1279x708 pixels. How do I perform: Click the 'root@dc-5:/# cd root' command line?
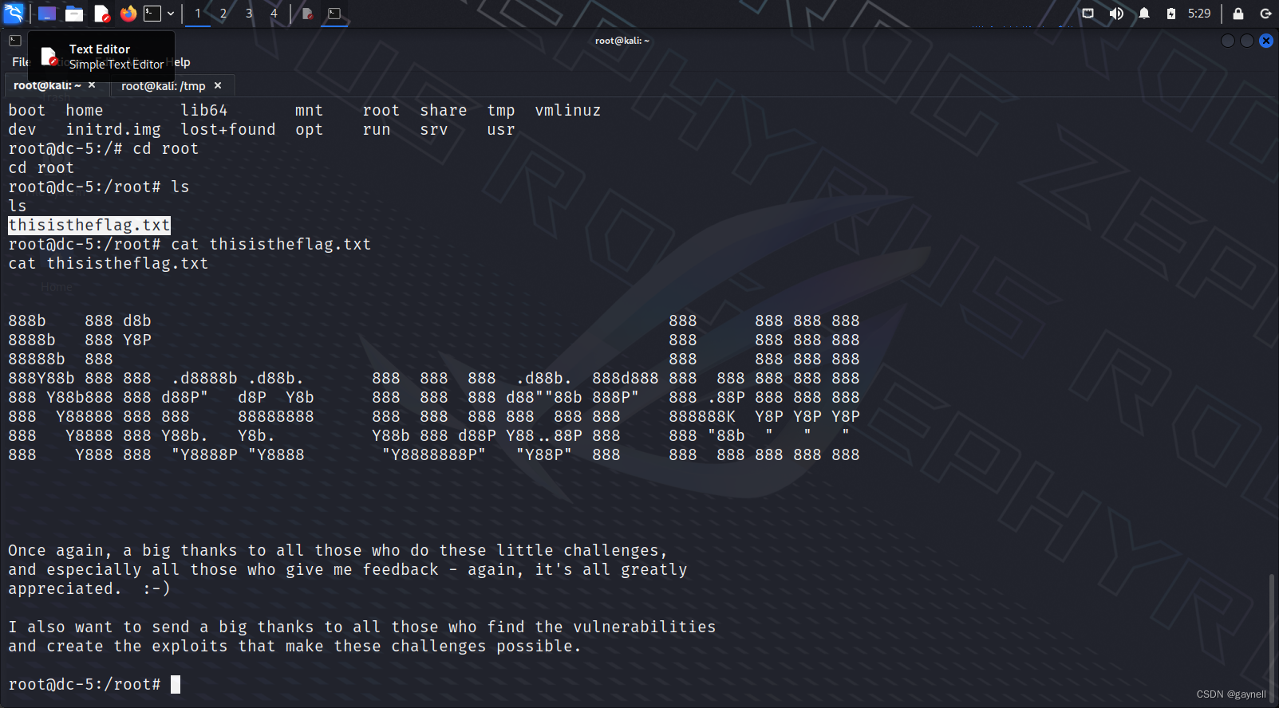[x=104, y=149]
